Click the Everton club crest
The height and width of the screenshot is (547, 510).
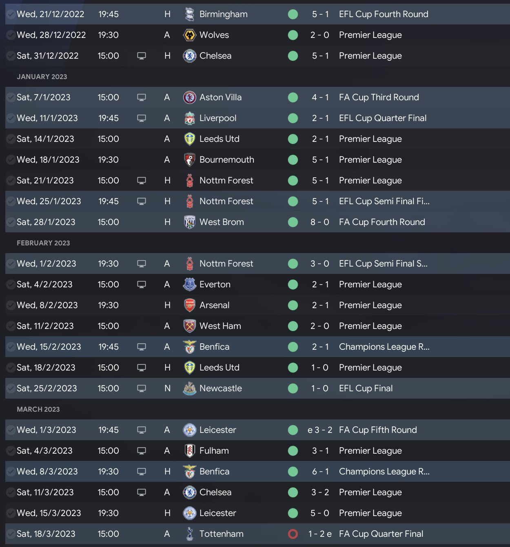point(189,285)
